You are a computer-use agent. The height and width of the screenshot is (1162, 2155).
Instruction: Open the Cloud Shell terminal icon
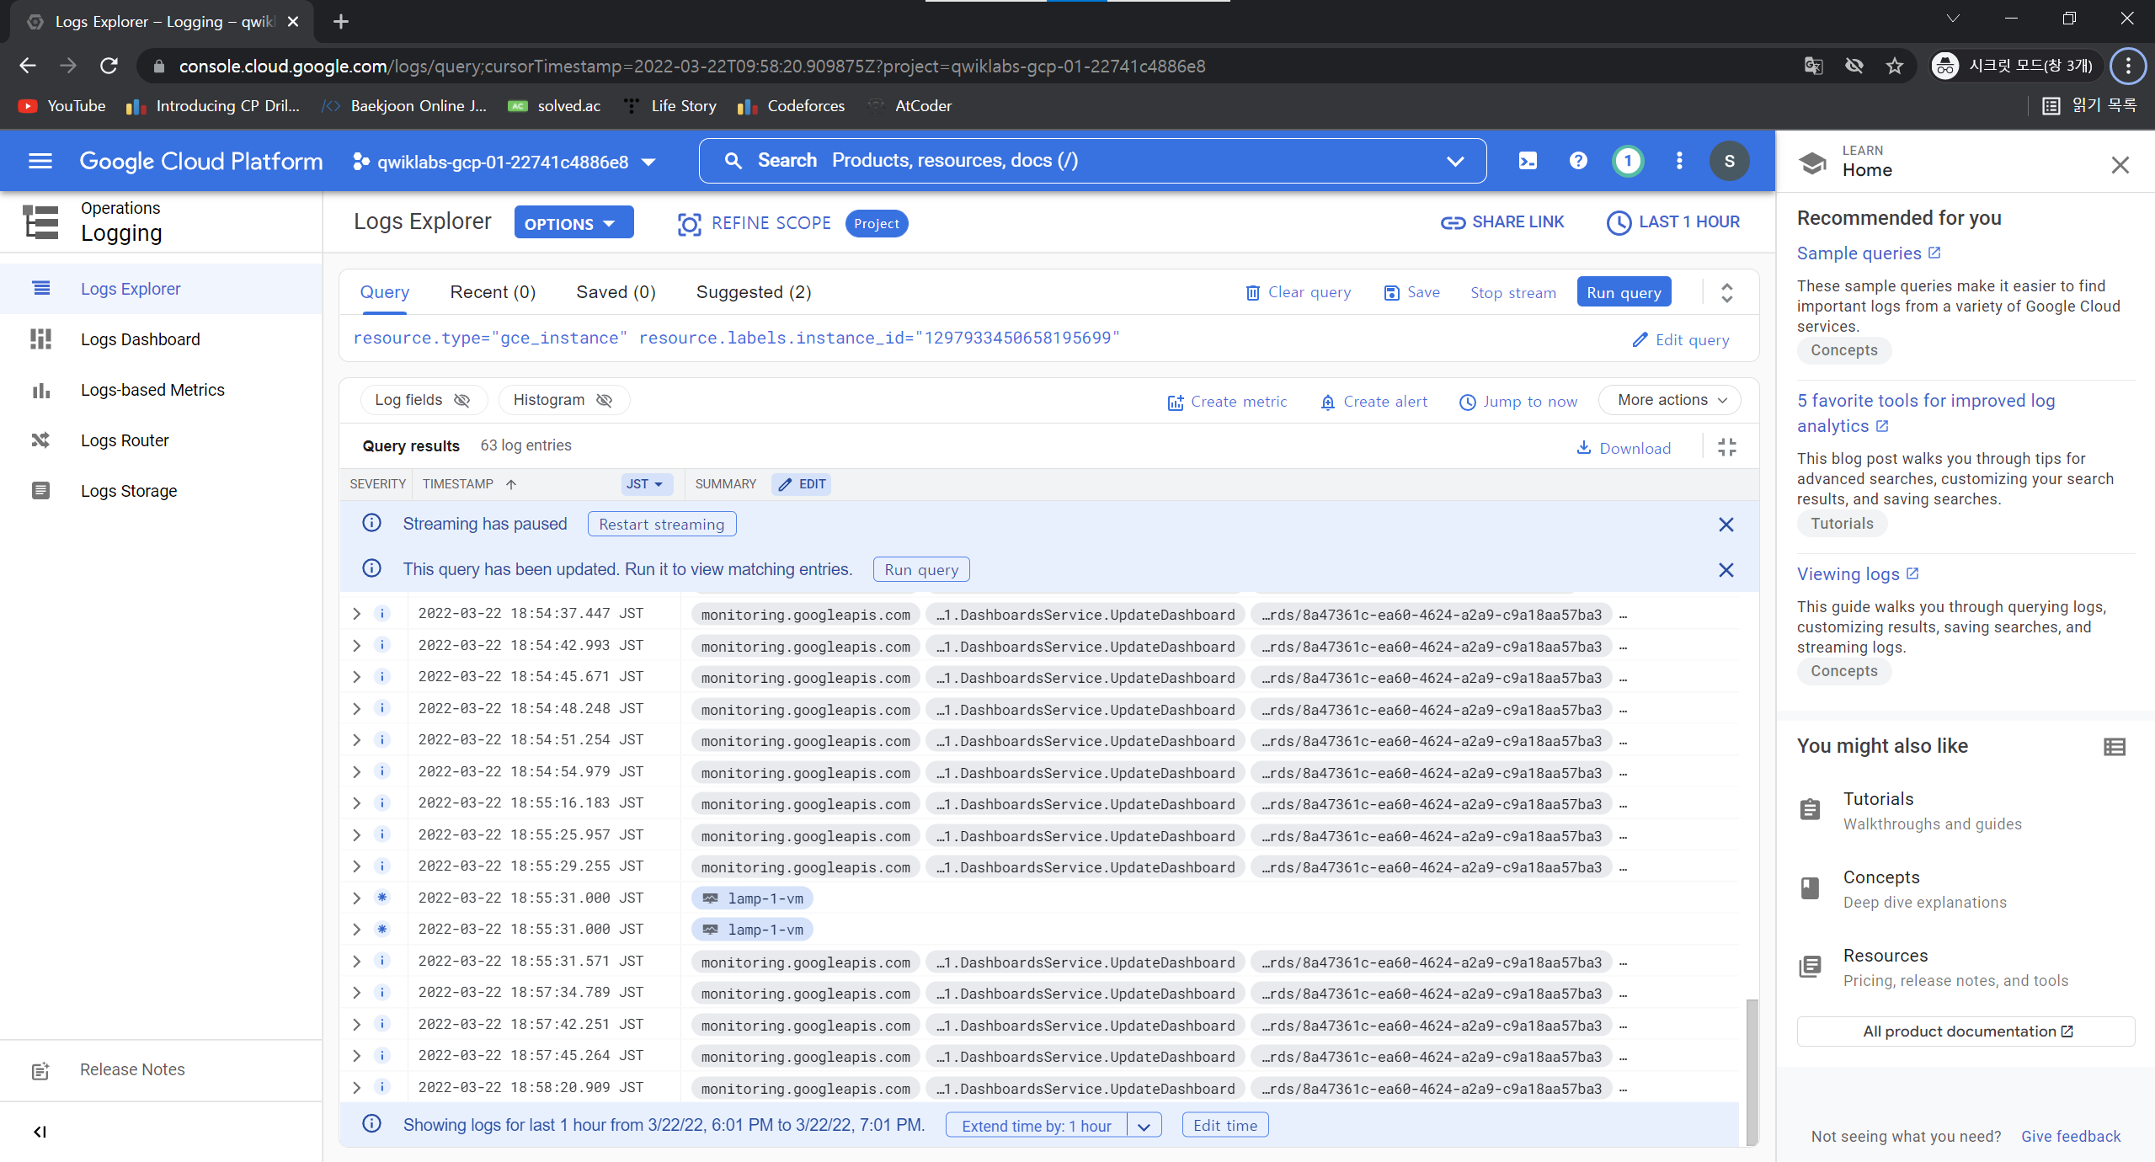pyautogui.click(x=1528, y=161)
